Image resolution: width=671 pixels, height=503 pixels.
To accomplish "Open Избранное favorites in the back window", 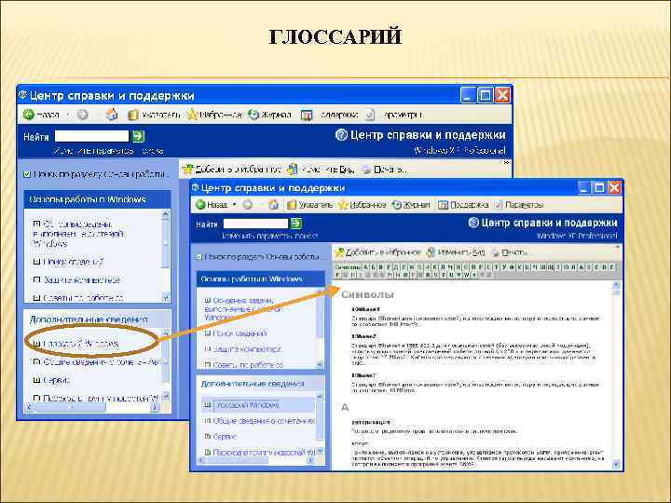I will pos(214,115).
